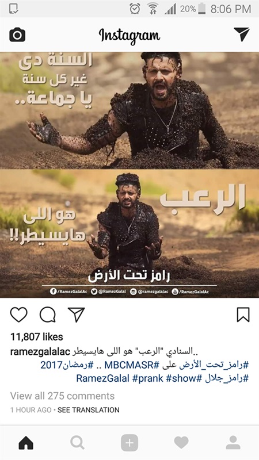Create new post with plus button

(129, 443)
